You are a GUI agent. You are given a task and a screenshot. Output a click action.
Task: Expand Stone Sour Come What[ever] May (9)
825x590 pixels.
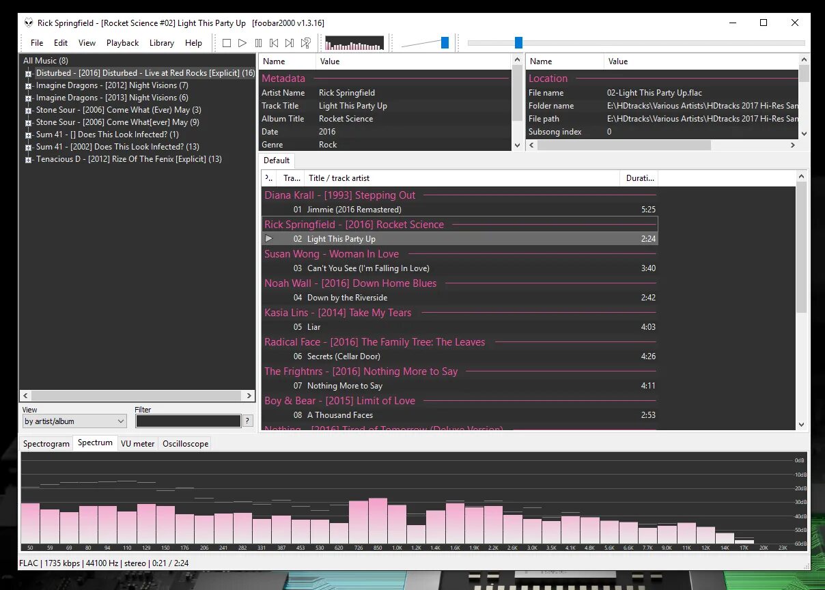pos(29,123)
